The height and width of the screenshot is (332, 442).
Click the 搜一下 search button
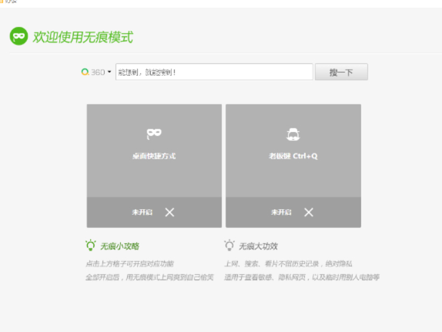click(x=341, y=72)
